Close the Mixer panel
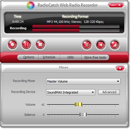This screenshot has height=130, width=133. (x=120, y=68)
